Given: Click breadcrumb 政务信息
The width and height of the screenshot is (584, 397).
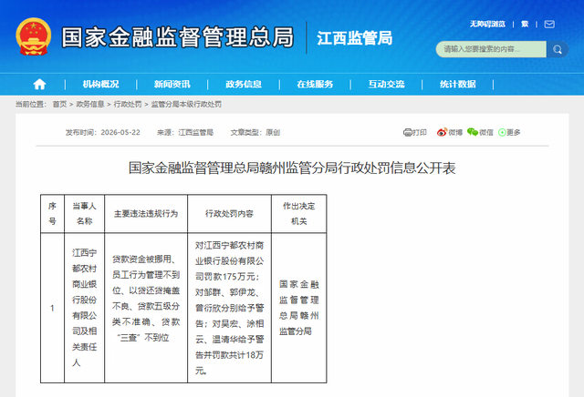Looking at the screenshot, I should [90, 105].
